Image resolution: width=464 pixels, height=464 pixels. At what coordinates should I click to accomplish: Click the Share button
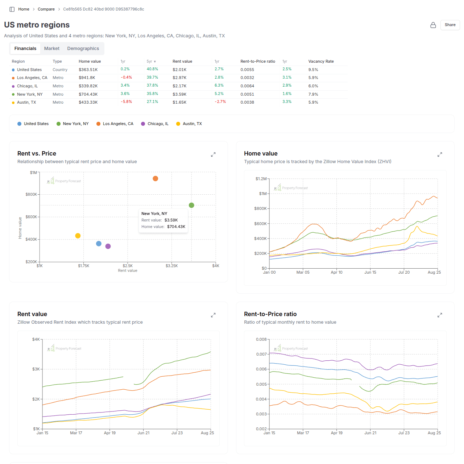(450, 25)
